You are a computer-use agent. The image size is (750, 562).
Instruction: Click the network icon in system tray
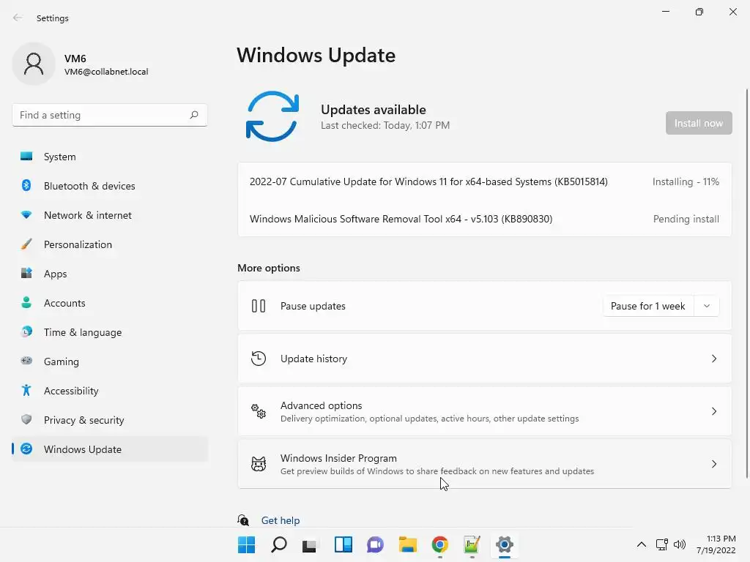coord(661,544)
